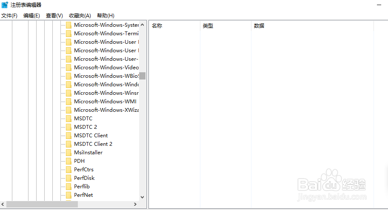
Task: Click folder icon next to MSDTC 2
Action: [68, 127]
